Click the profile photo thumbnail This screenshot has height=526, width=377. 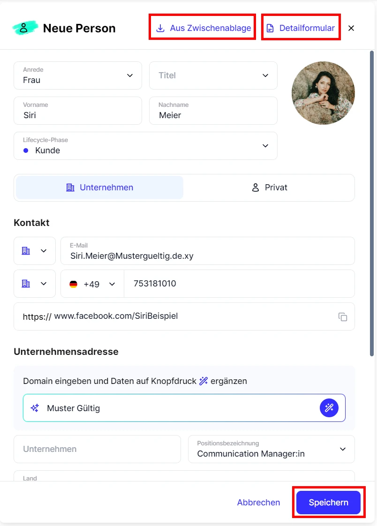pos(323,93)
